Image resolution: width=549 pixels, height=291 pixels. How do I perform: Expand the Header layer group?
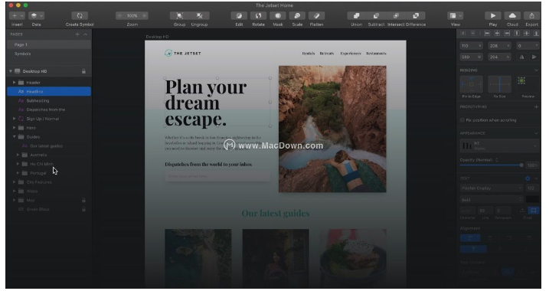pyautogui.click(x=15, y=82)
